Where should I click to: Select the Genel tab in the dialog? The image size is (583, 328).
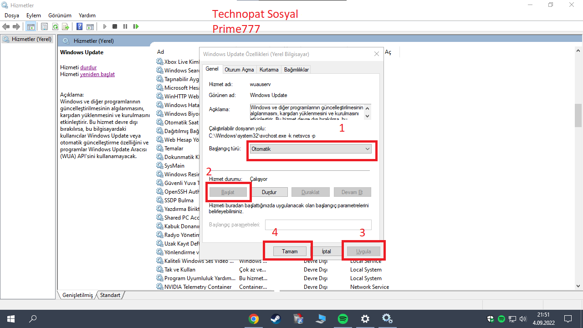212,69
